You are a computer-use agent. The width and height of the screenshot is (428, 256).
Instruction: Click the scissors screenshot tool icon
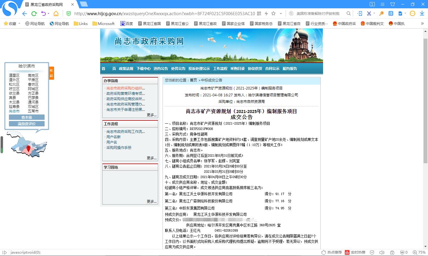click(369, 13)
